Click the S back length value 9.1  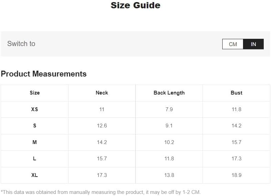point(169,126)
